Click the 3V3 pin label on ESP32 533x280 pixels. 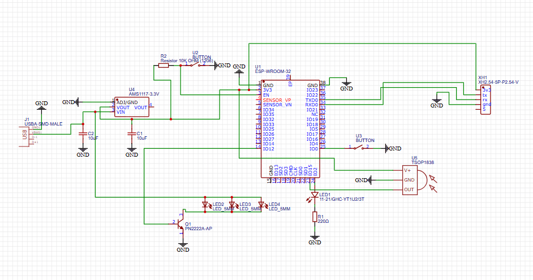tap(267, 91)
